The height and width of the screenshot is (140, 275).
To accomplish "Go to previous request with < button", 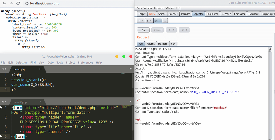I will 170,30.
